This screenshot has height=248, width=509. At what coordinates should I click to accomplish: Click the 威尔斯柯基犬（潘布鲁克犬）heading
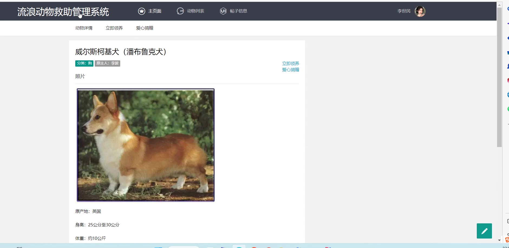tap(121, 52)
